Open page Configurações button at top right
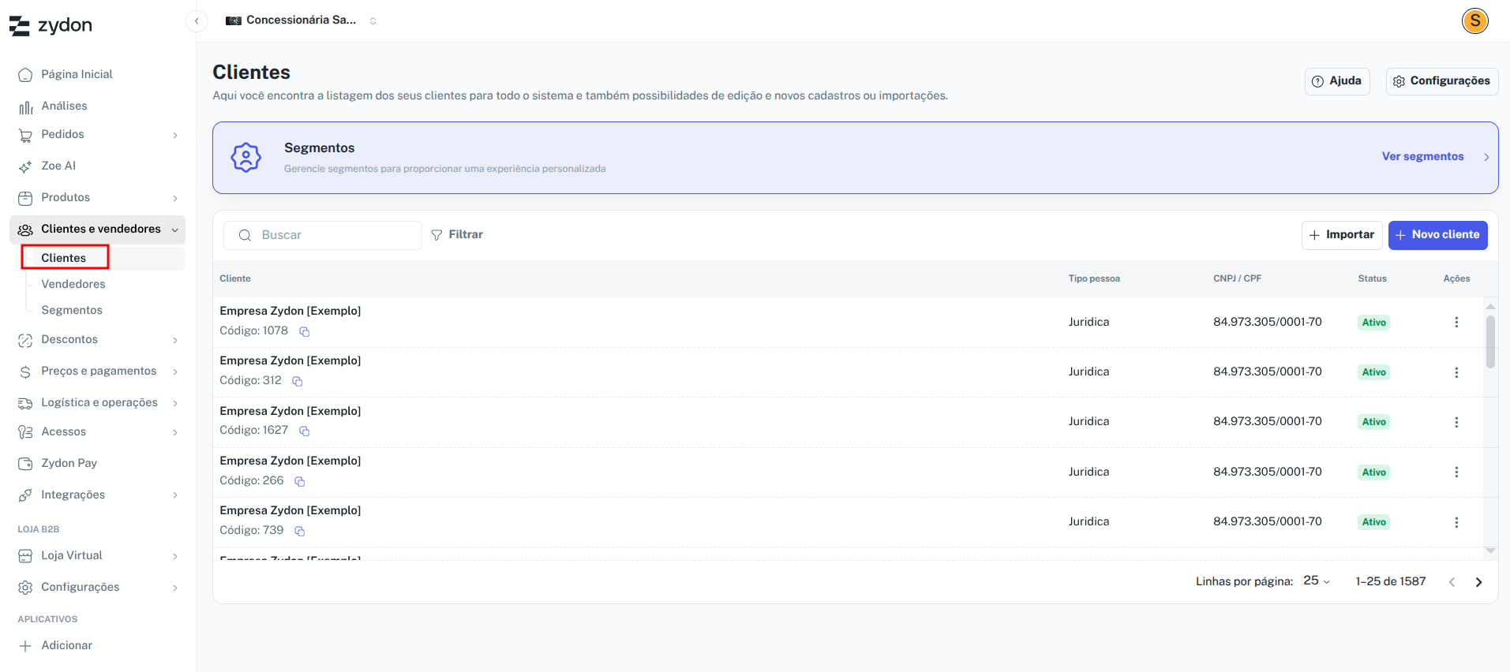This screenshot has width=1510, height=672. click(1442, 81)
